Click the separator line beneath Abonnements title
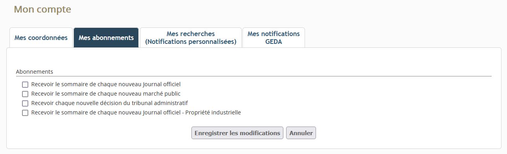This screenshot has width=507, height=154. [x=253, y=76]
